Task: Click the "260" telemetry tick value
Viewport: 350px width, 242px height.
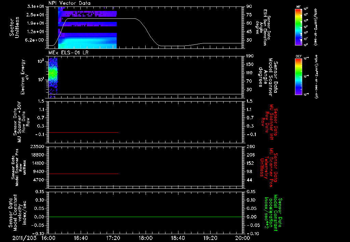Action: pos(251,147)
